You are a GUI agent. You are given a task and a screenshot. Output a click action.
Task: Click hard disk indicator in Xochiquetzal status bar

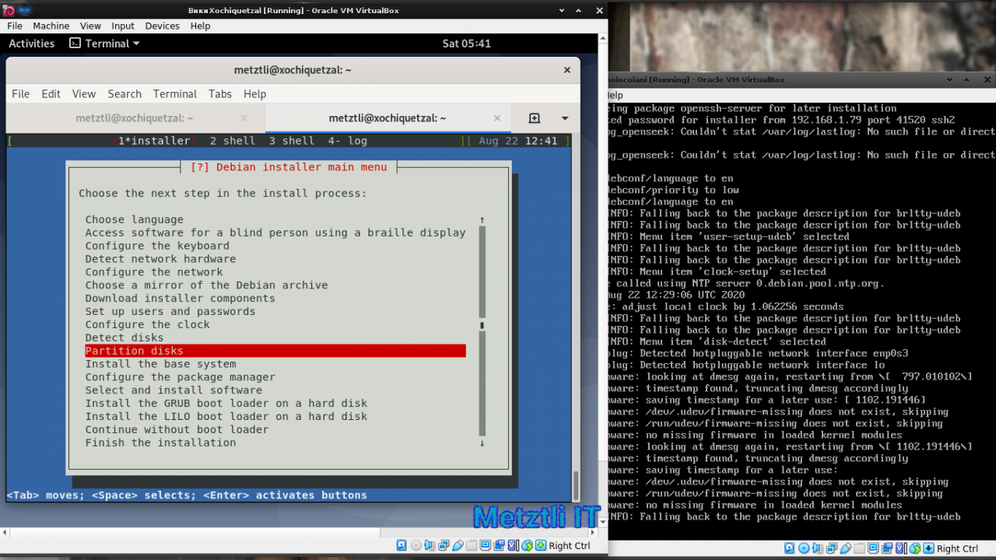pyautogui.click(x=402, y=545)
